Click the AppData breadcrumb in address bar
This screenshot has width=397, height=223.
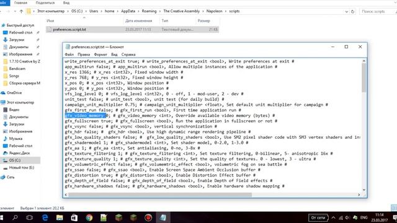pyautogui.click(x=128, y=11)
